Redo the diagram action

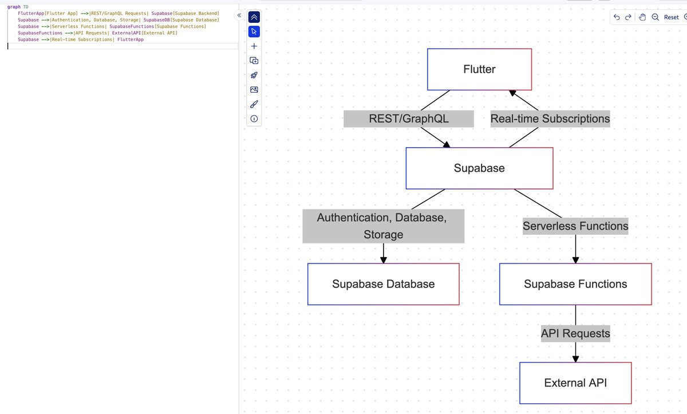628,17
